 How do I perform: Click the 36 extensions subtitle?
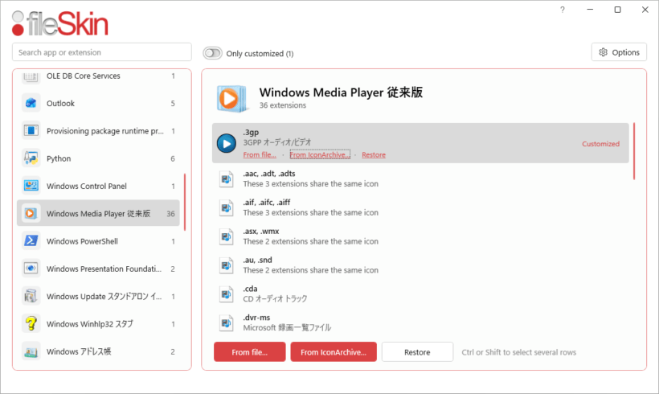pos(282,105)
